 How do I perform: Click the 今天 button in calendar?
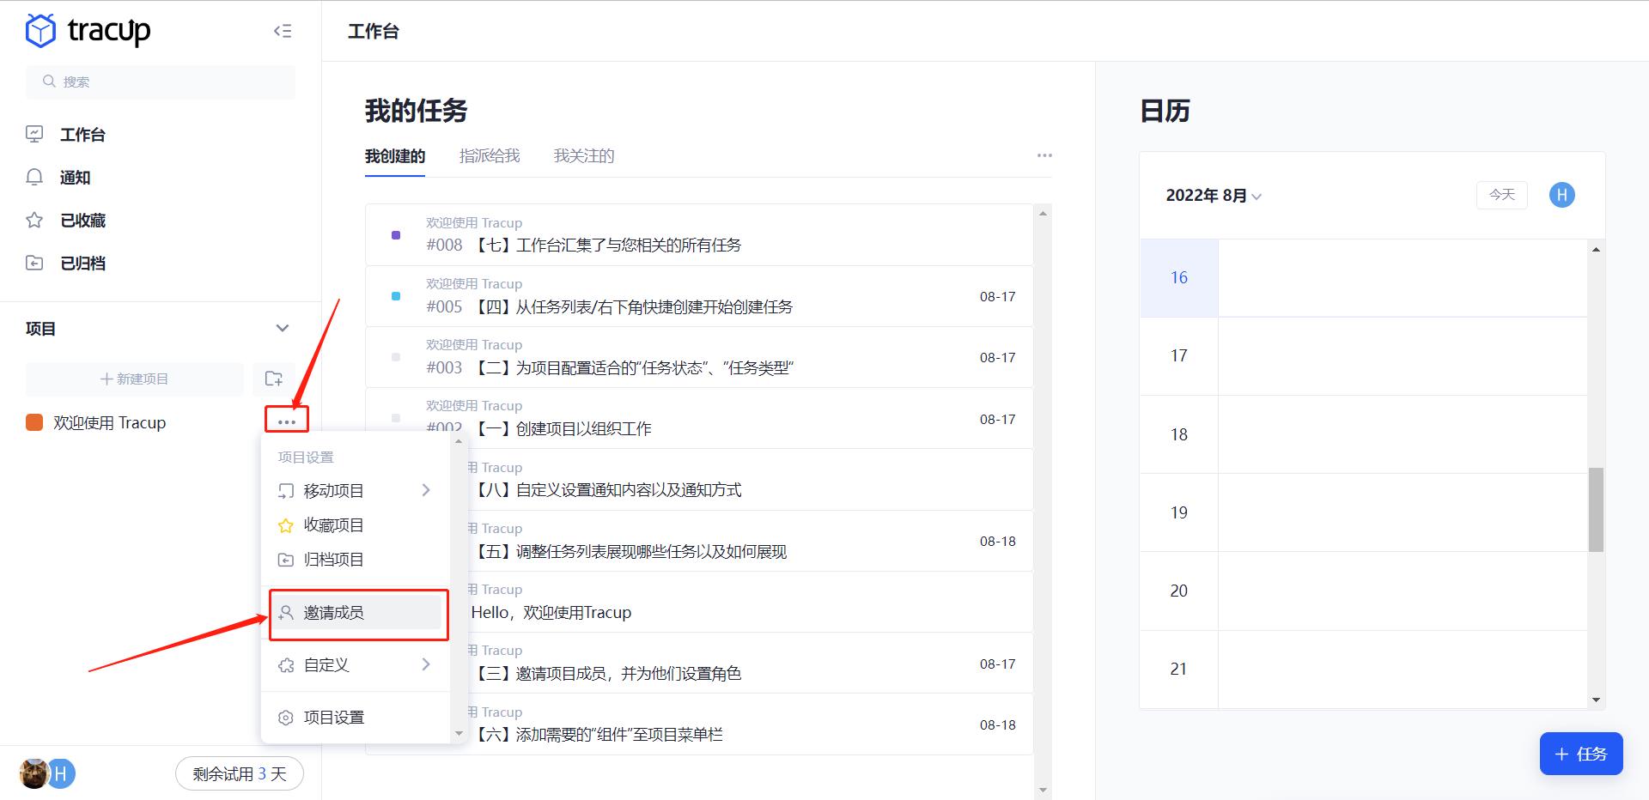1502,195
